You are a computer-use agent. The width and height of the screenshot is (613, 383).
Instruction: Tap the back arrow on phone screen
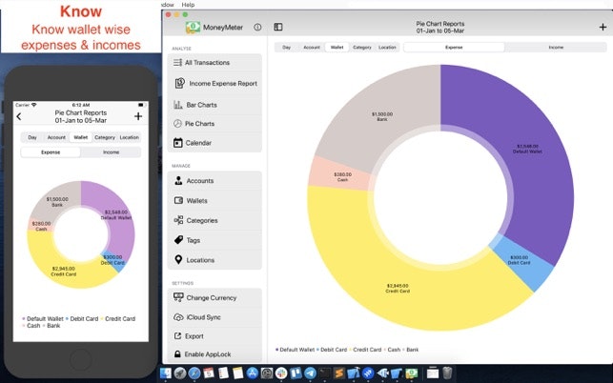coord(19,116)
